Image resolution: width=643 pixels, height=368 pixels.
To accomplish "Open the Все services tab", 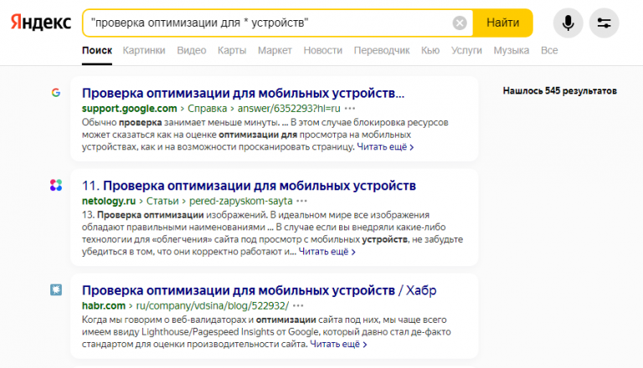I will click(x=549, y=51).
